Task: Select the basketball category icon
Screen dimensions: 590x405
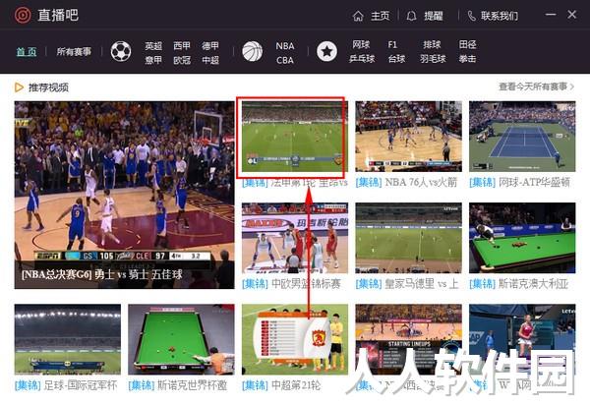Action: [x=252, y=51]
